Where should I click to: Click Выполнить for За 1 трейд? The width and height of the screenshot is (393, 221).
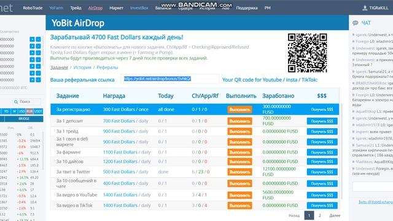click(239, 131)
